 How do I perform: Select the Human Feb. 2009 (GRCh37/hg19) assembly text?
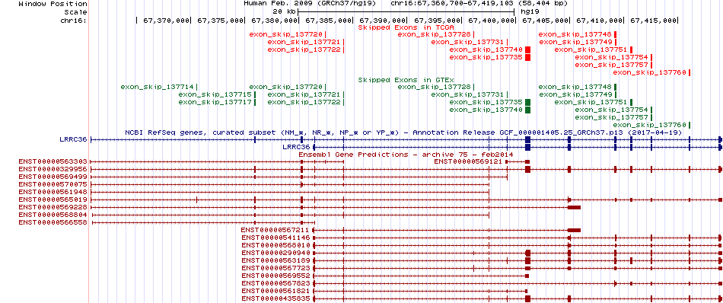click(x=310, y=3)
